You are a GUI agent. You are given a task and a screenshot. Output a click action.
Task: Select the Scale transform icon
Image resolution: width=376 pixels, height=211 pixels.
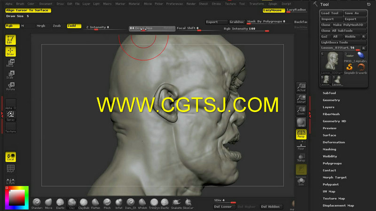coord(10,75)
